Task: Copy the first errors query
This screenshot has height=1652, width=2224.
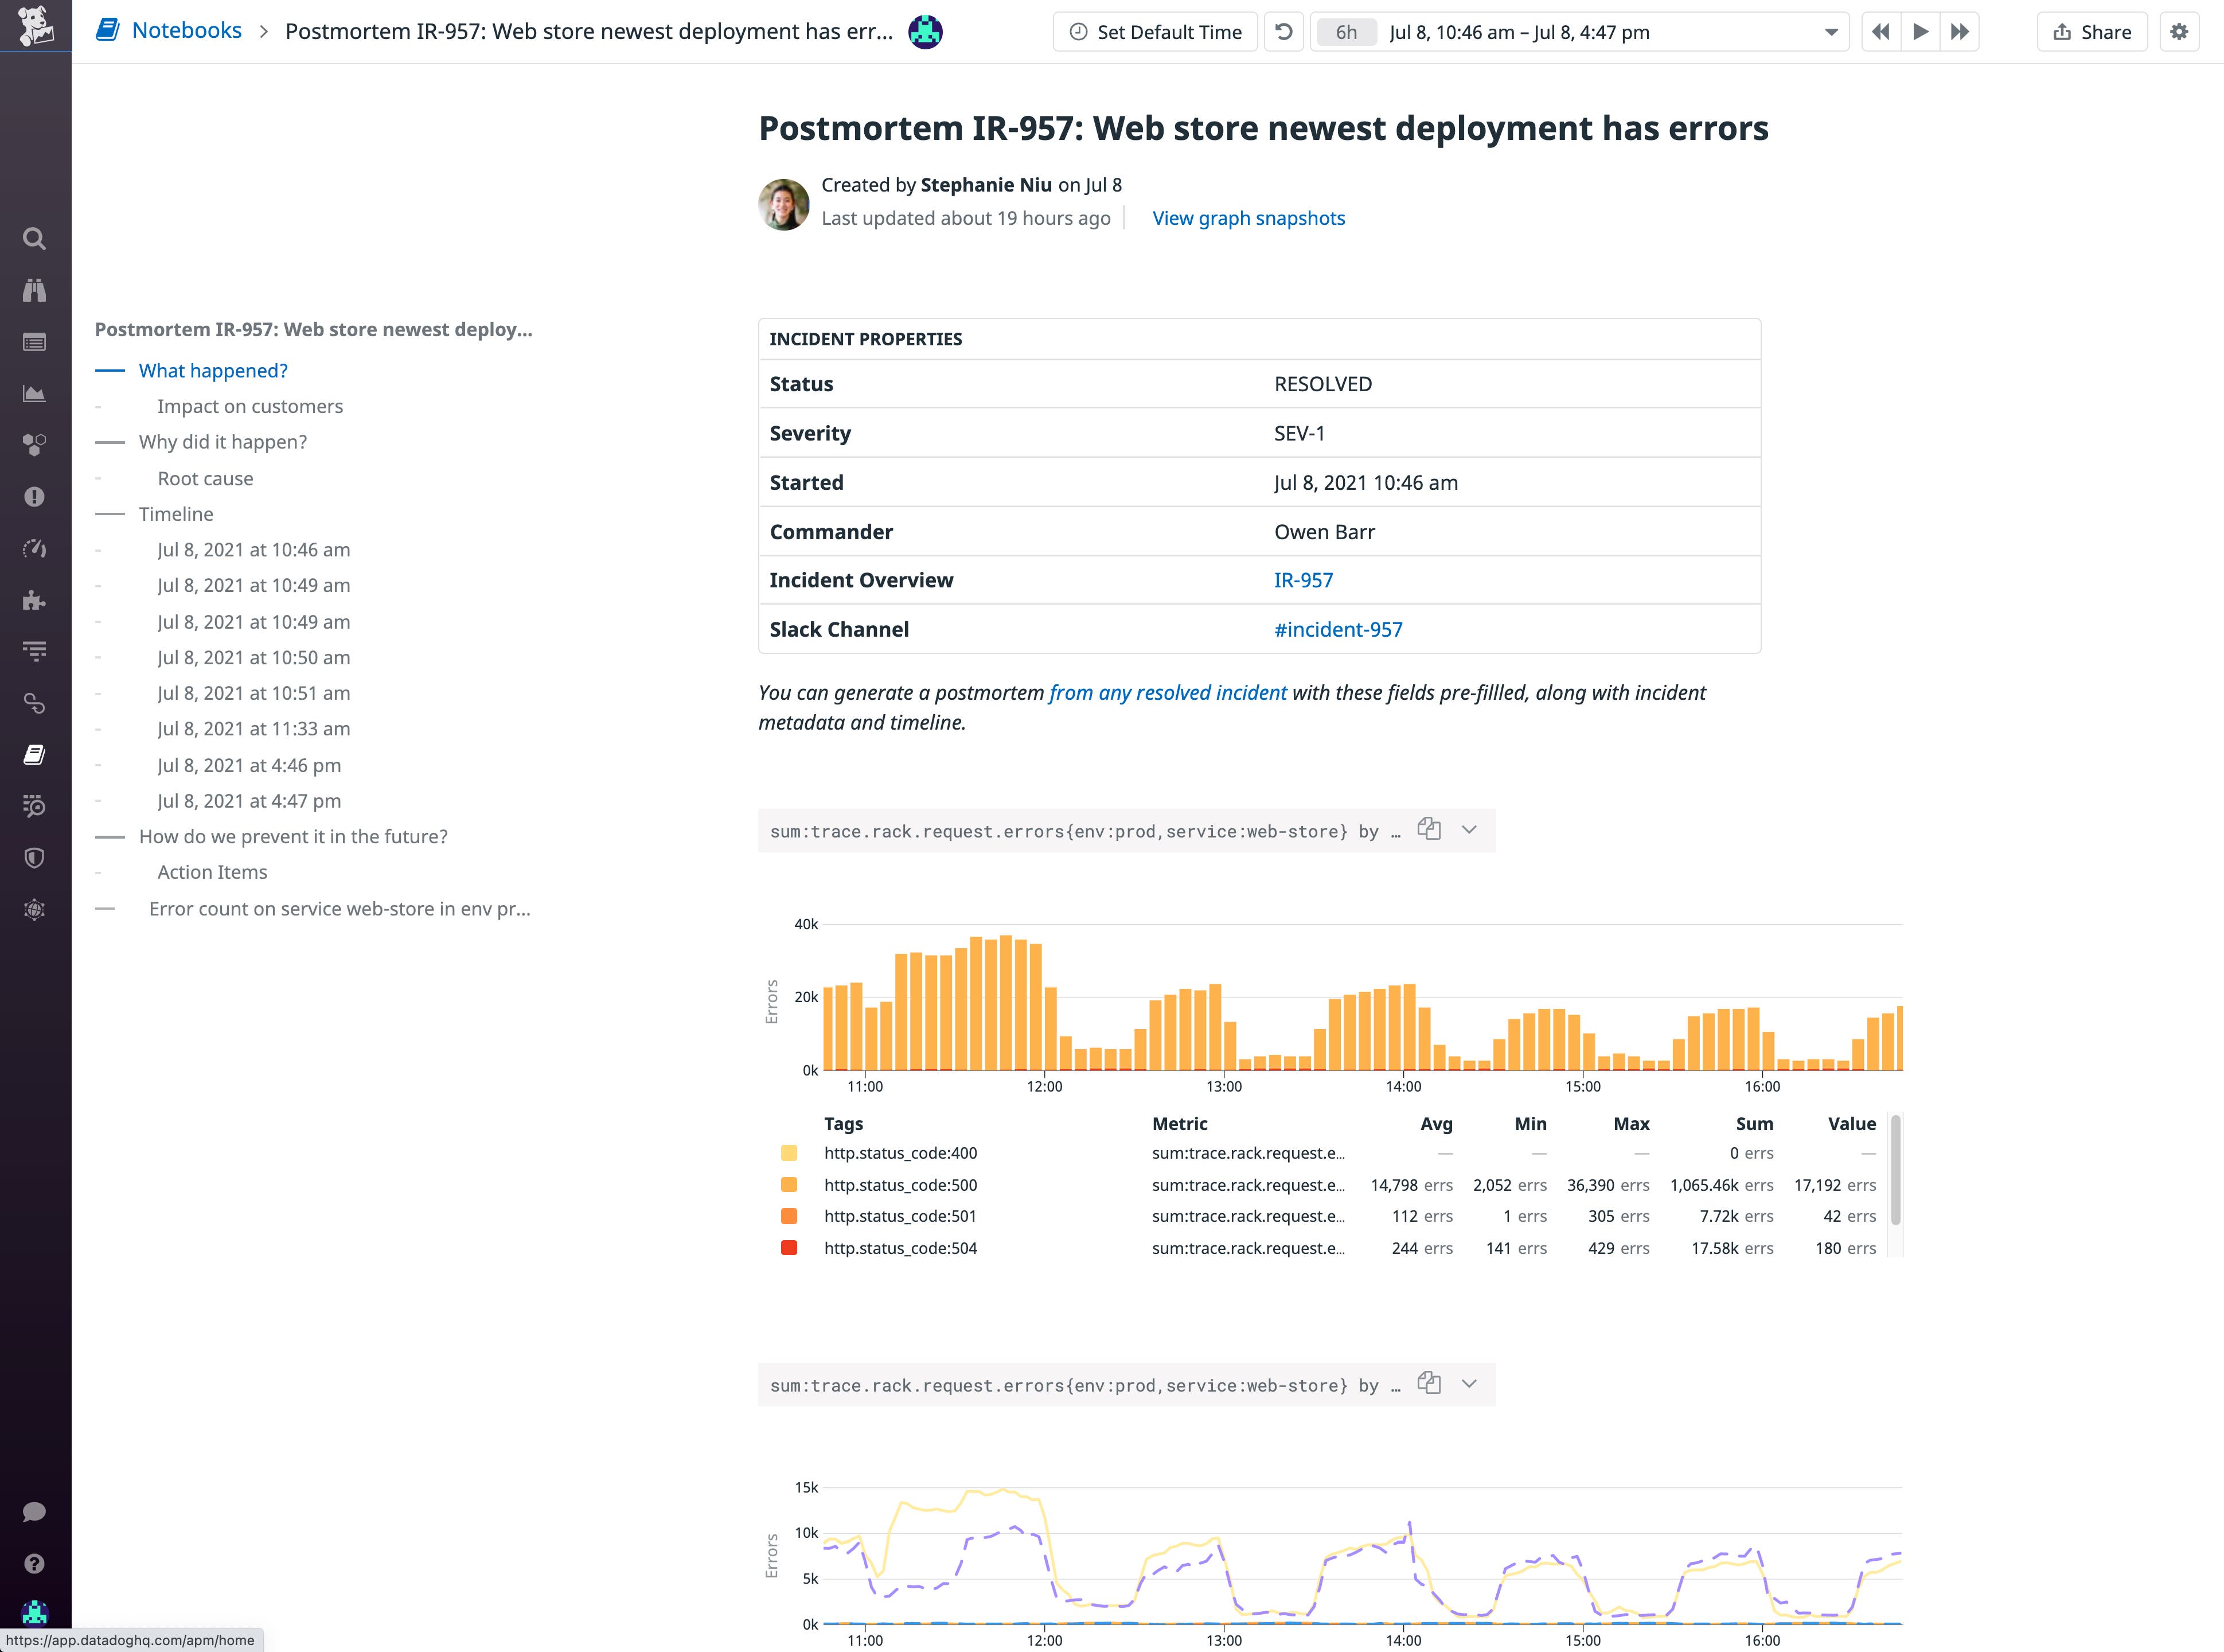Action: tap(1429, 830)
